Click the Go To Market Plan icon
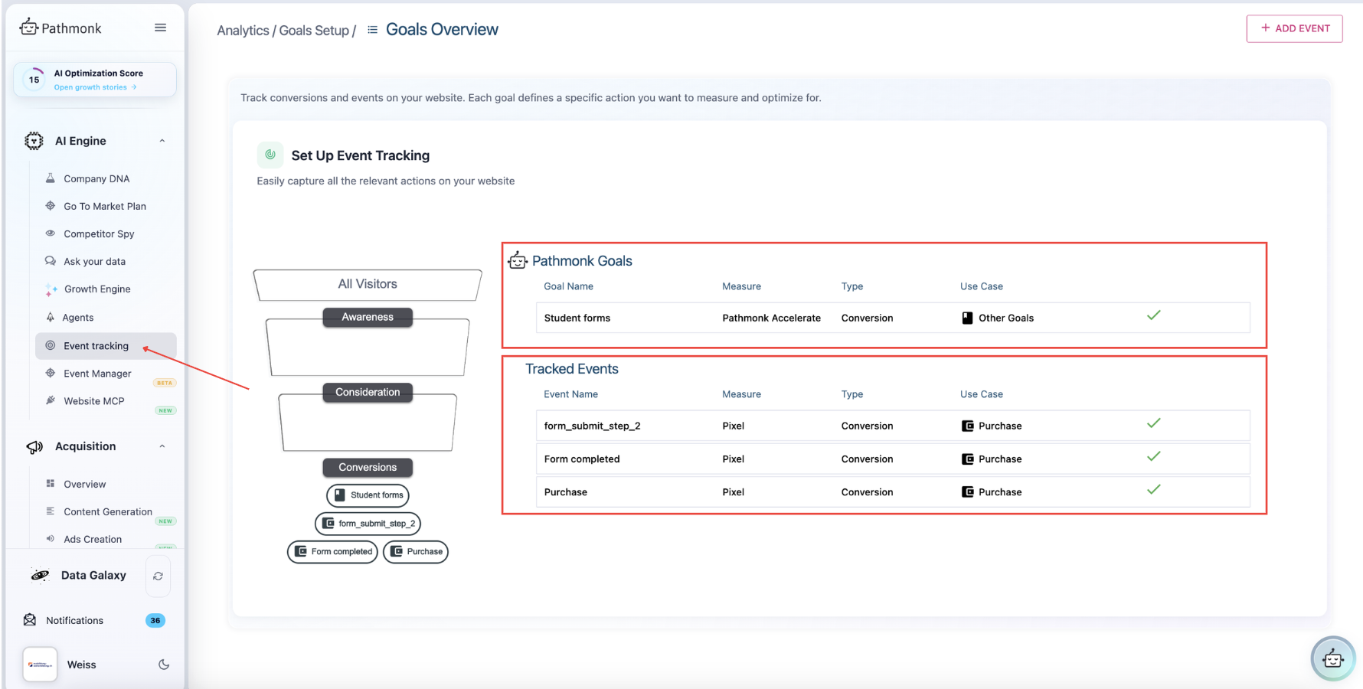Screen dimensions: 1363x689 51,206
